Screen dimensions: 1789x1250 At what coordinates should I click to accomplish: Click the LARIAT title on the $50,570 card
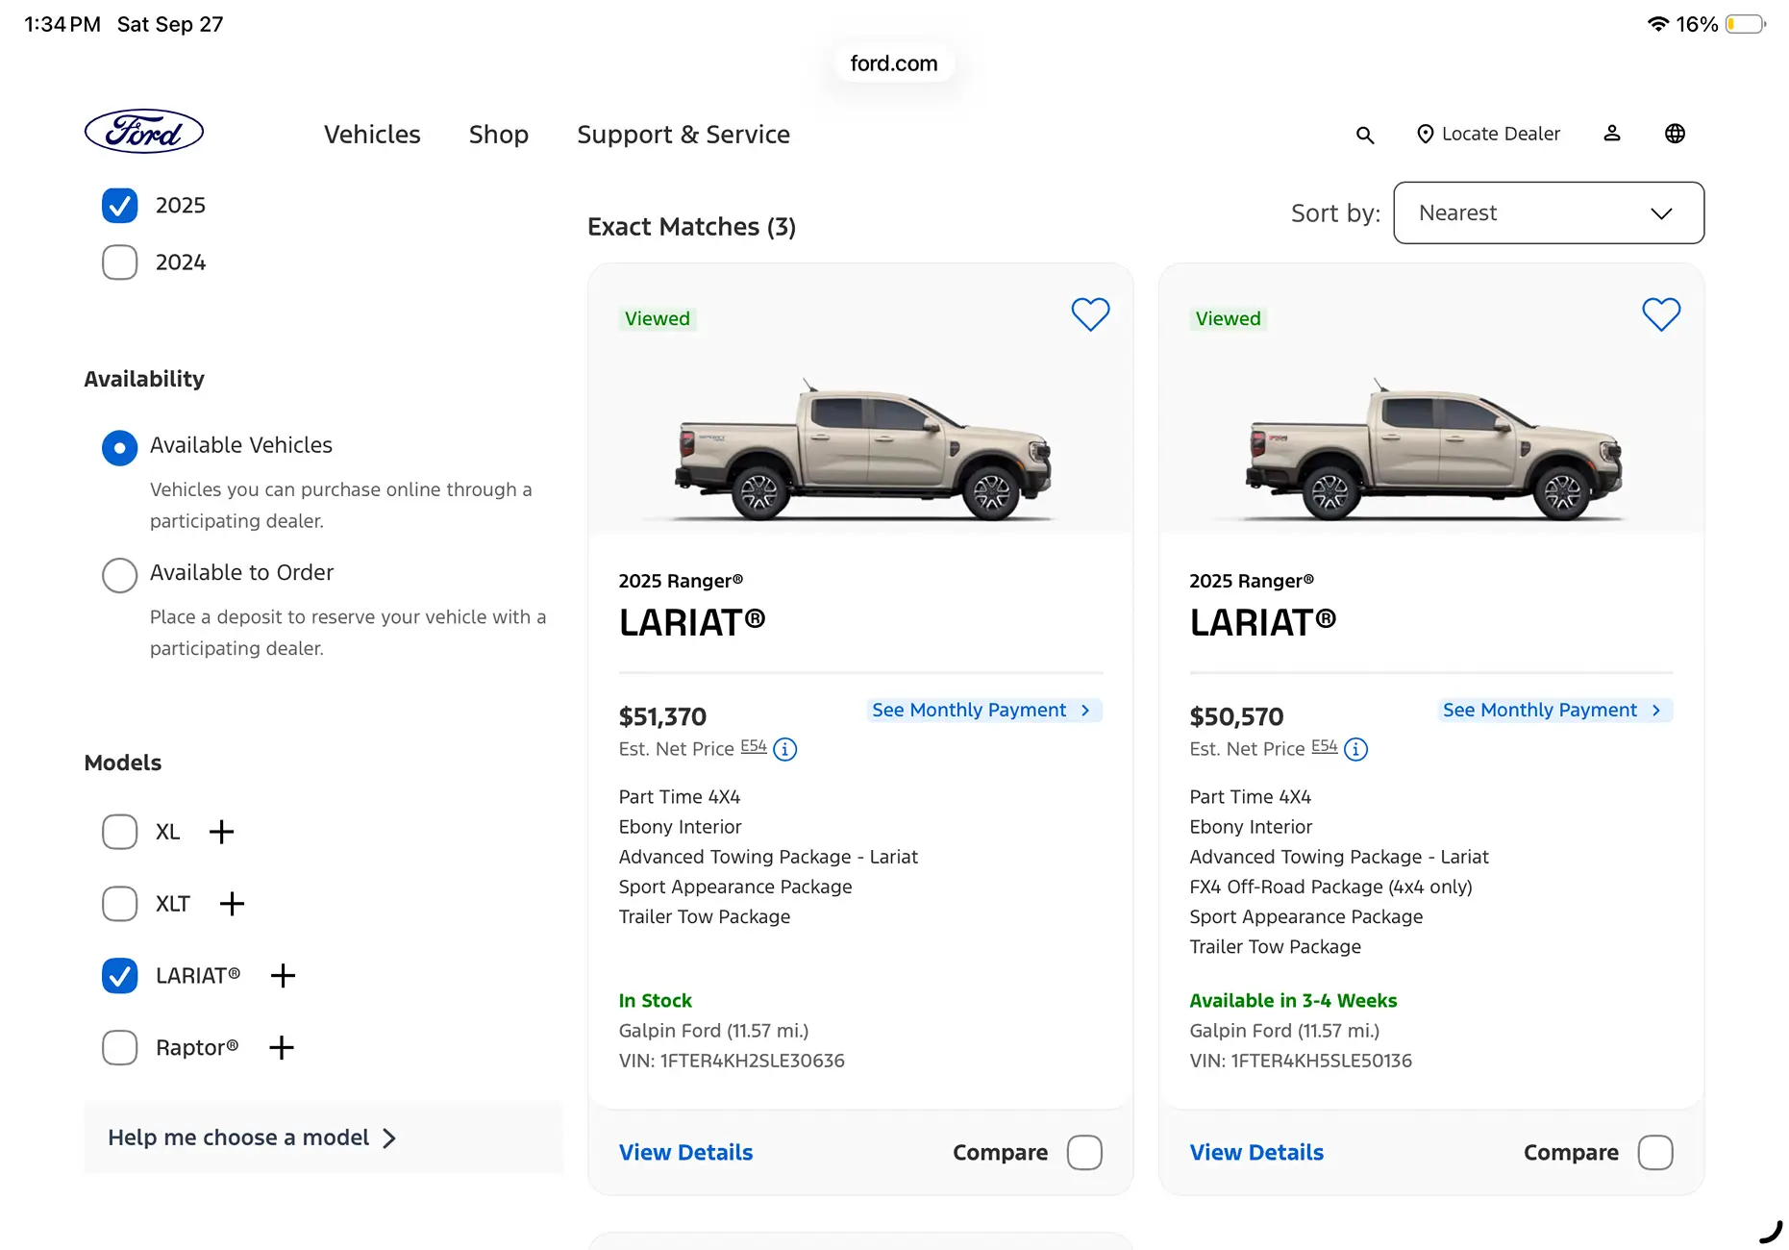click(1263, 622)
